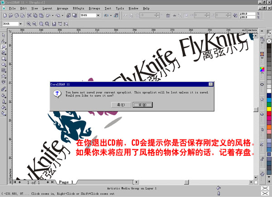Pick the No Color X swatch
Screen dimensions: 272x197
(269, 41)
